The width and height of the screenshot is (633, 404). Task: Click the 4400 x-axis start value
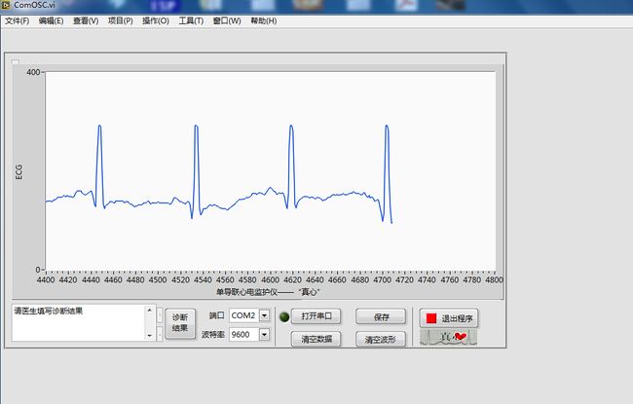46,279
